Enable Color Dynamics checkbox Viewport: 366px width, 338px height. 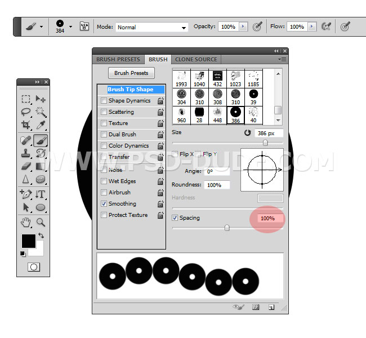104,145
